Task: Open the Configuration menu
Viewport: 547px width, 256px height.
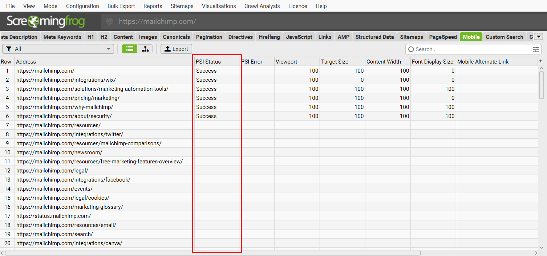Action: [82, 6]
